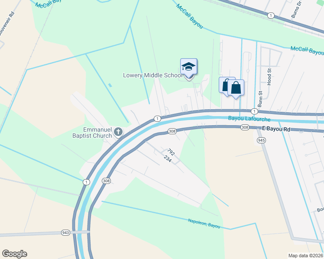Click the Lowery Middle School label
The height and width of the screenshot is (259, 324).
click(x=152, y=76)
